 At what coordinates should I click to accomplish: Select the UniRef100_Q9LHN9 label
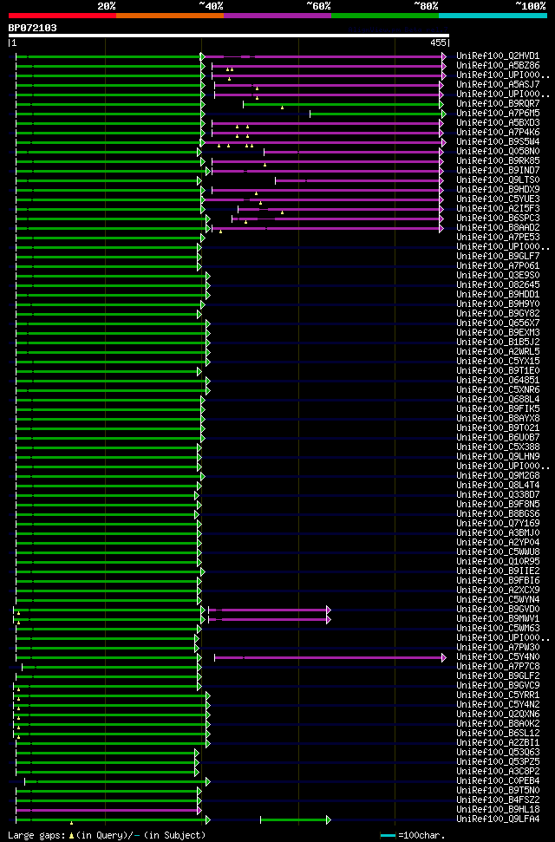coord(498,456)
